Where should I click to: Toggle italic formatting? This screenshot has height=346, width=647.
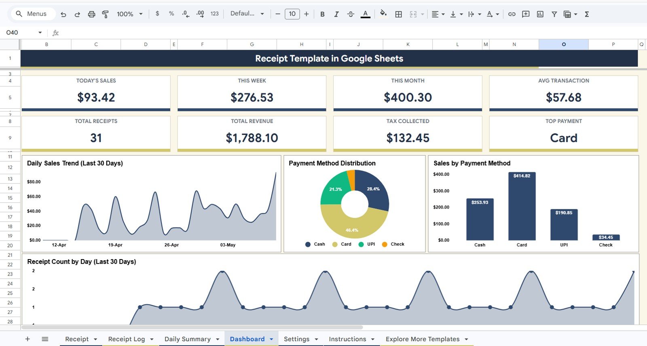point(336,14)
